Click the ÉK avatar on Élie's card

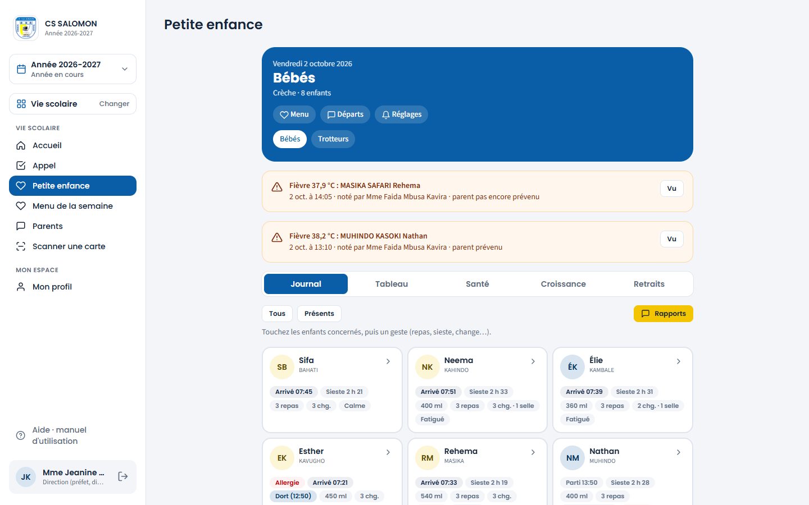[x=572, y=367]
